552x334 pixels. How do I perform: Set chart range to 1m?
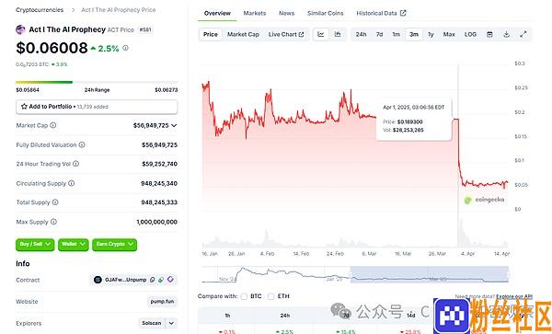tap(396, 34)
